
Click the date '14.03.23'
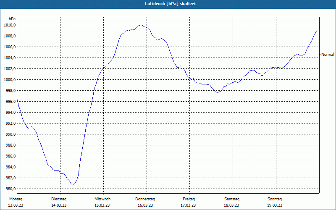click(x=59, y=205)
